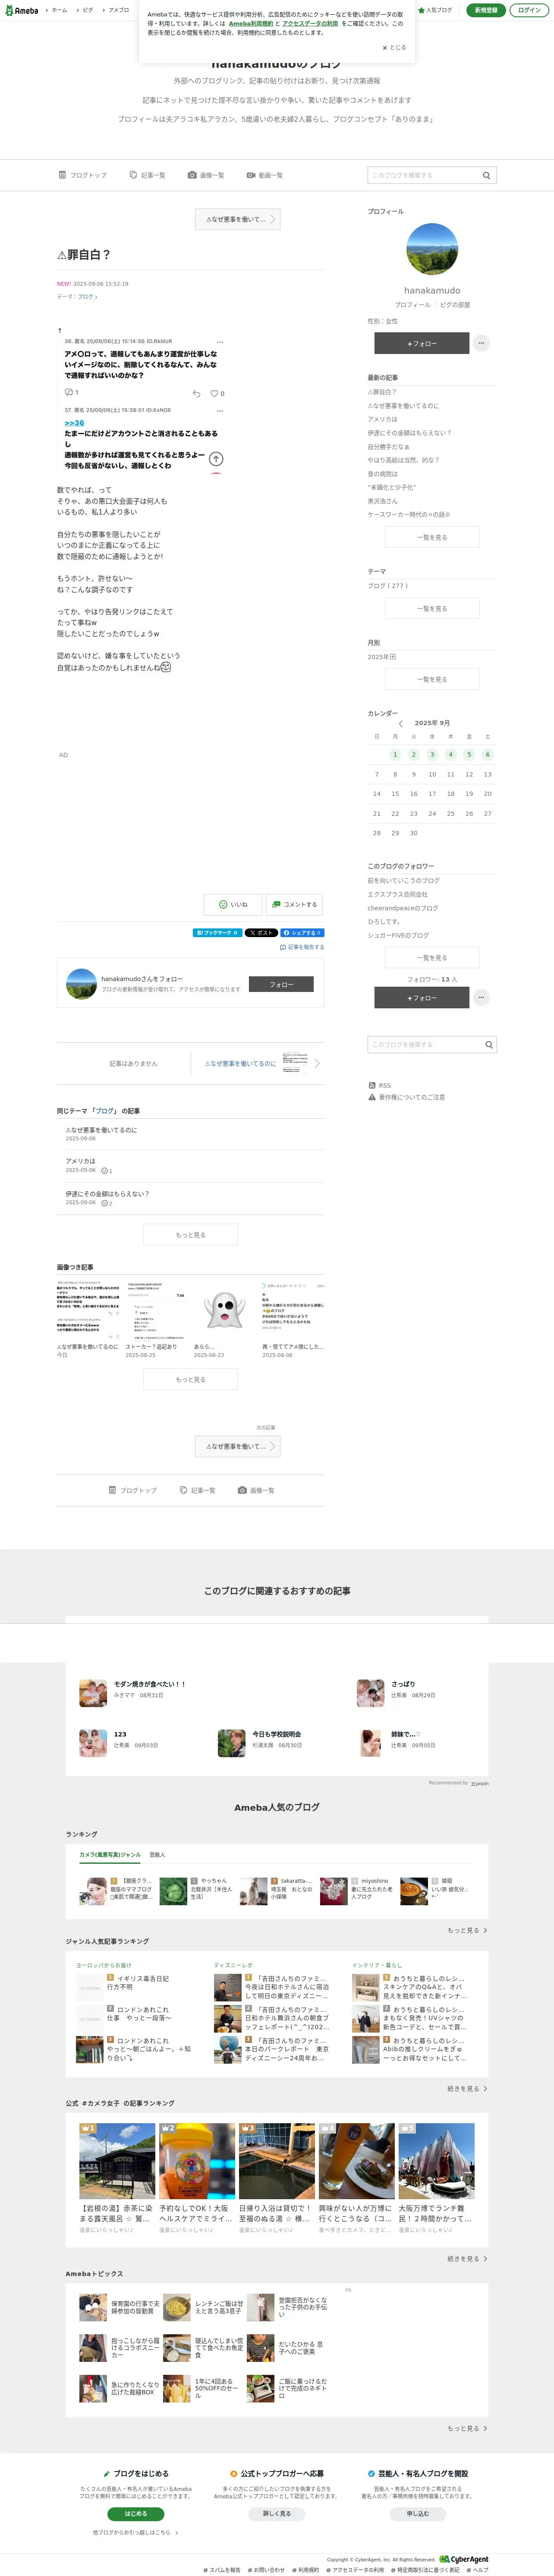Select 芸能人 ranking tab
The width and height of the screenshot is (554, 2576).
(157, 1855)
